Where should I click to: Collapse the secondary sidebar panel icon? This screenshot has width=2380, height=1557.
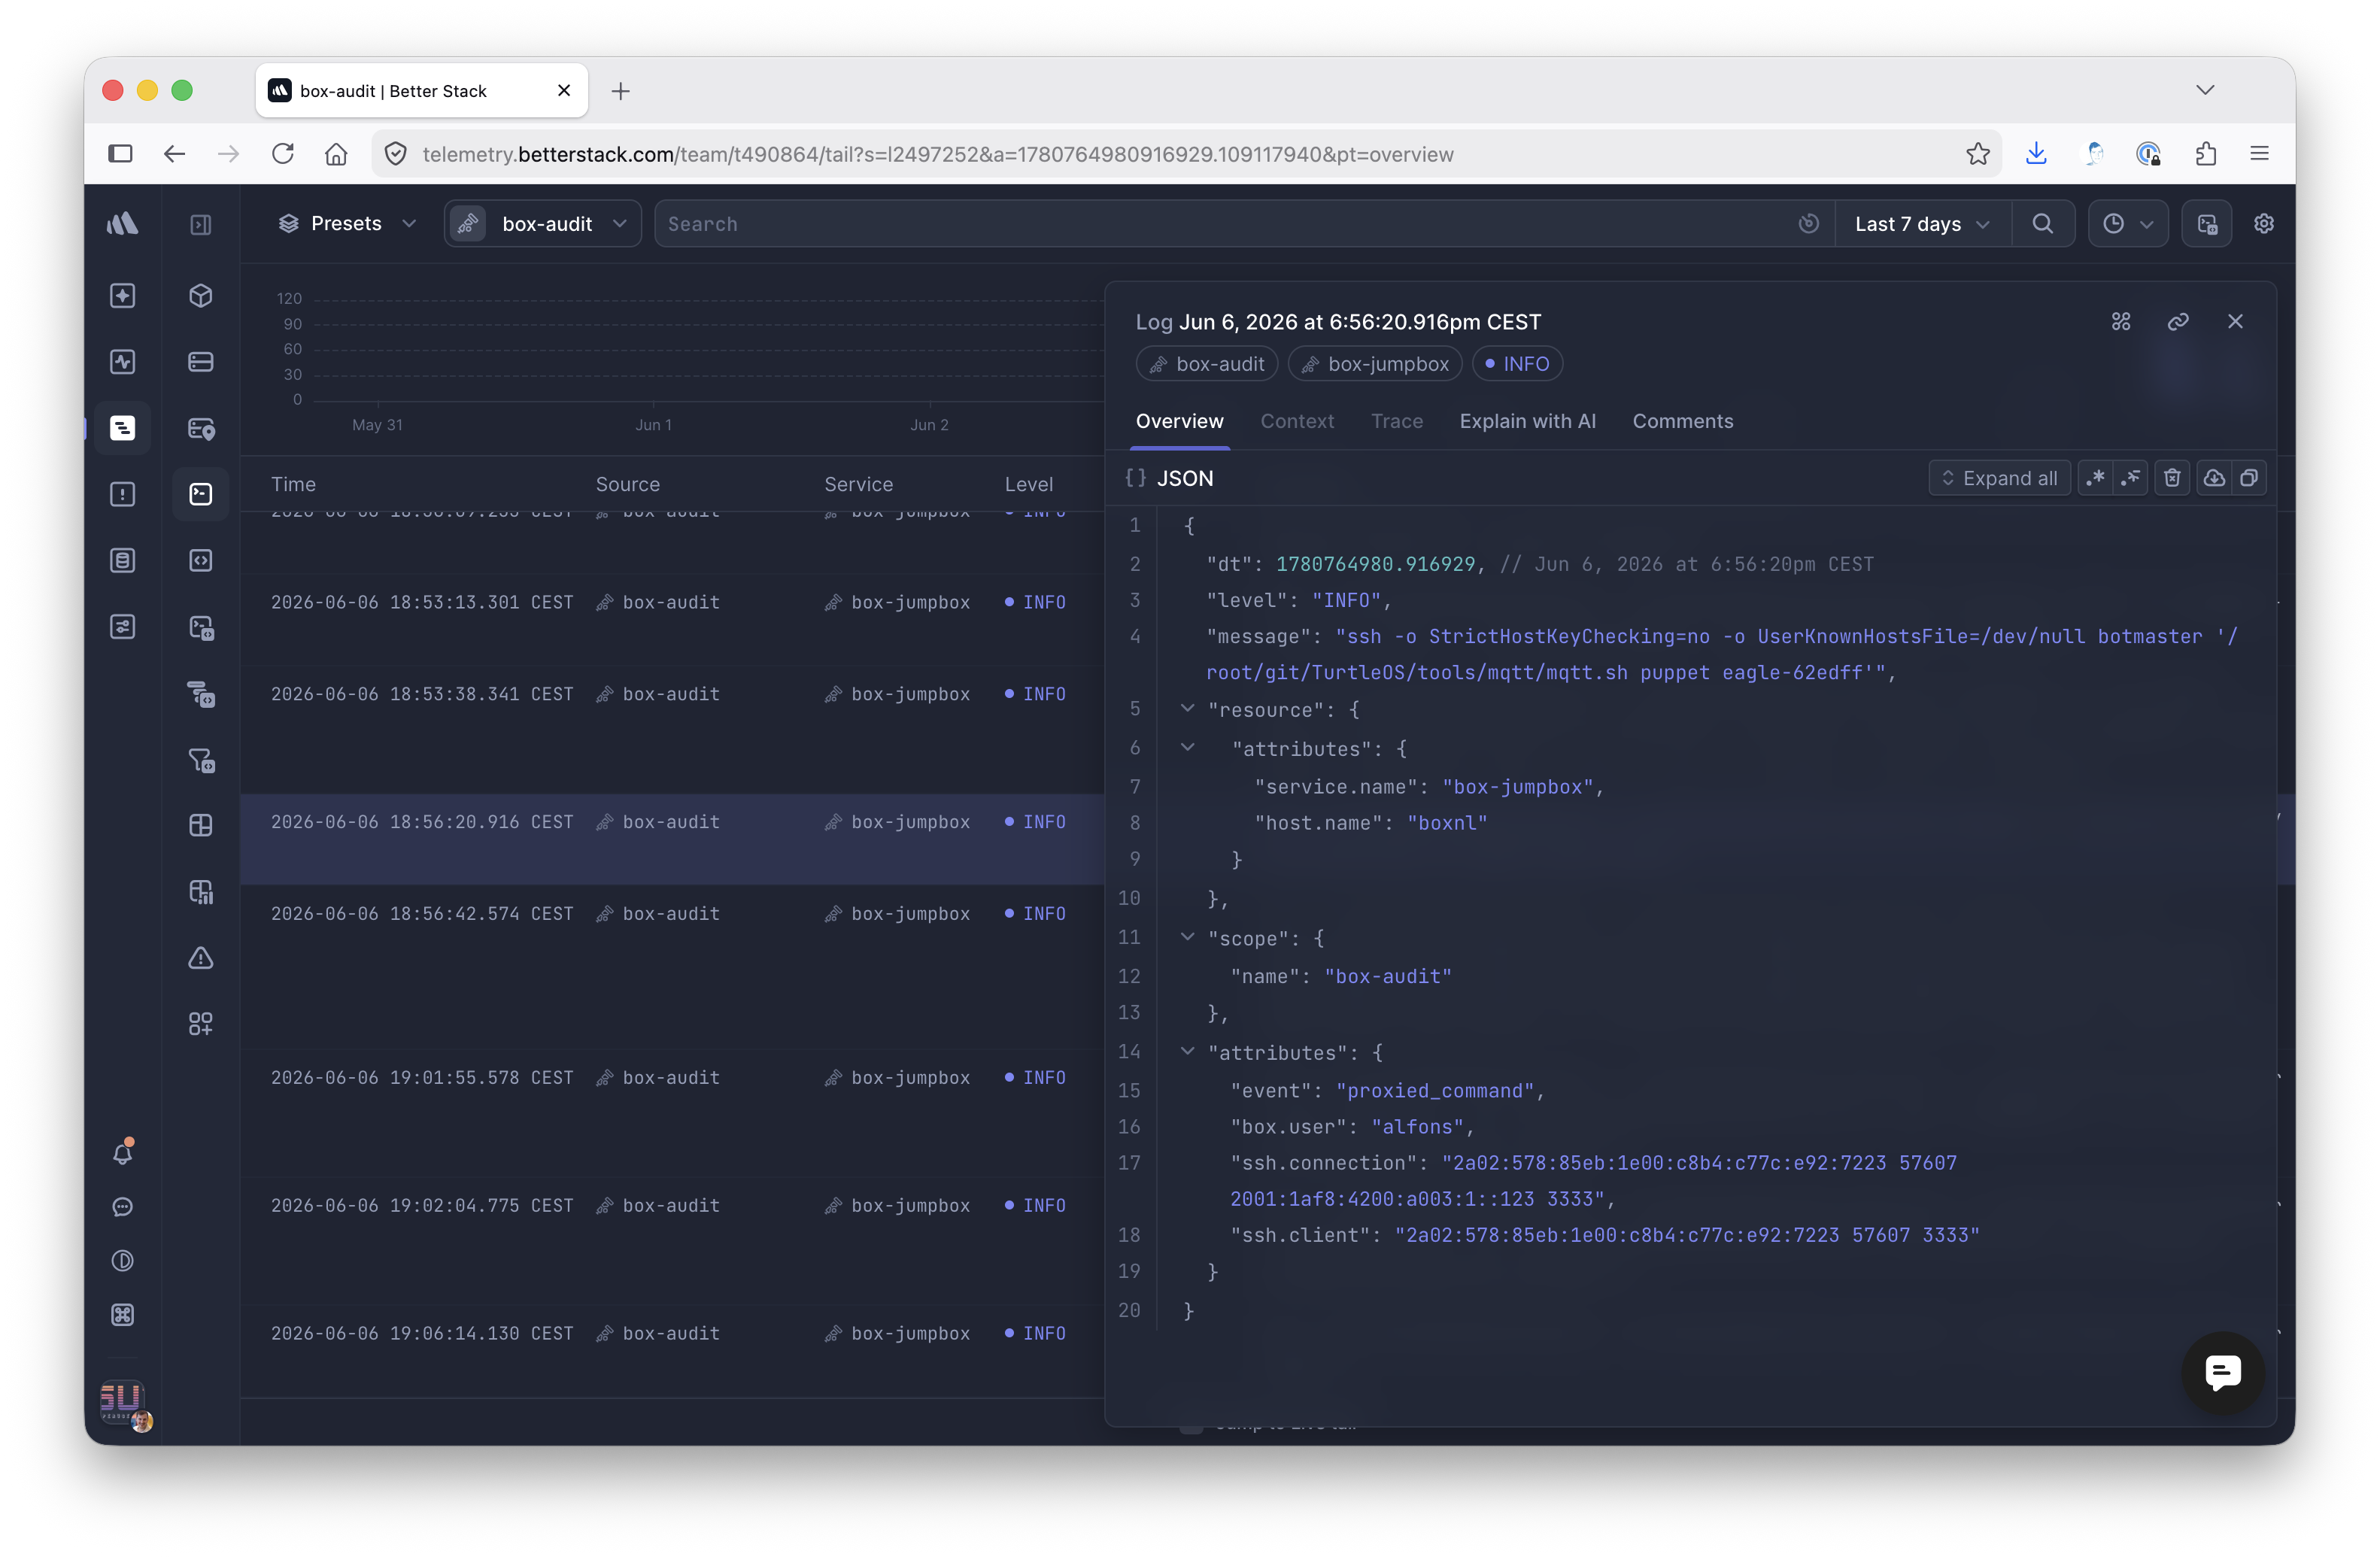(201, 224)
